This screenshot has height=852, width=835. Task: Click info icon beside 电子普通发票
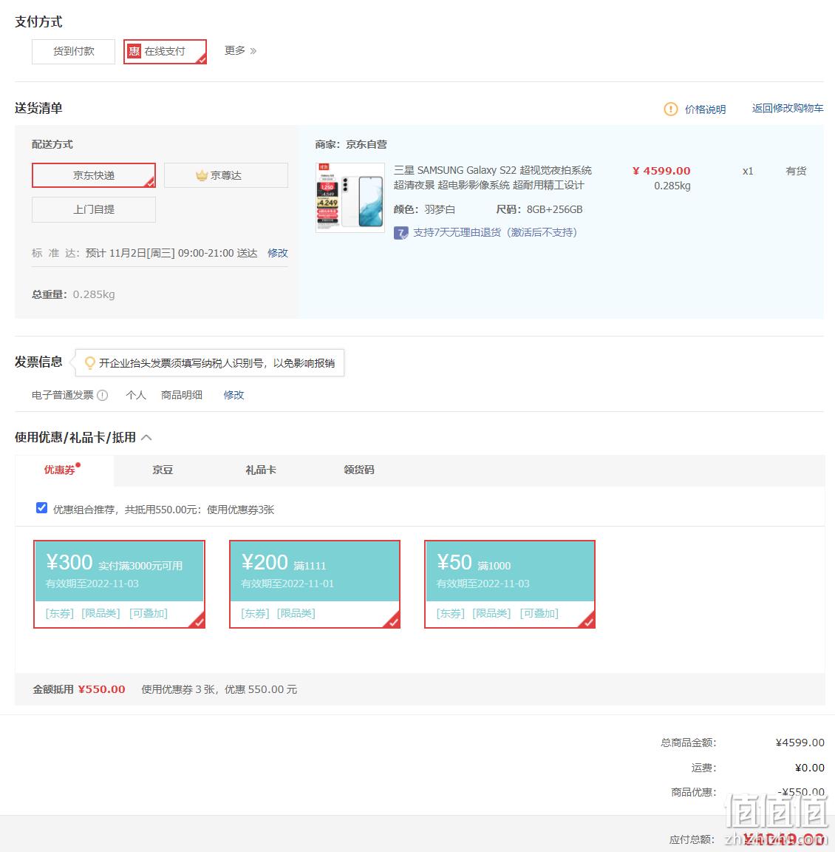tap(102, 395)
